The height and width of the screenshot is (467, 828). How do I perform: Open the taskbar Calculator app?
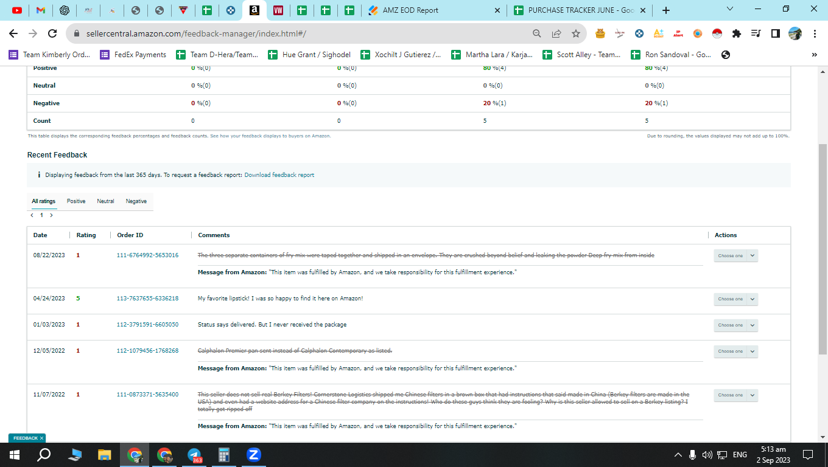[x=224, y=454]
